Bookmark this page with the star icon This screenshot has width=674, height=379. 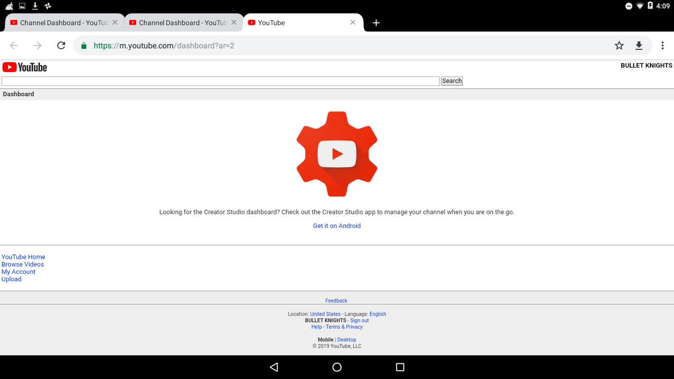pos(619,45)
